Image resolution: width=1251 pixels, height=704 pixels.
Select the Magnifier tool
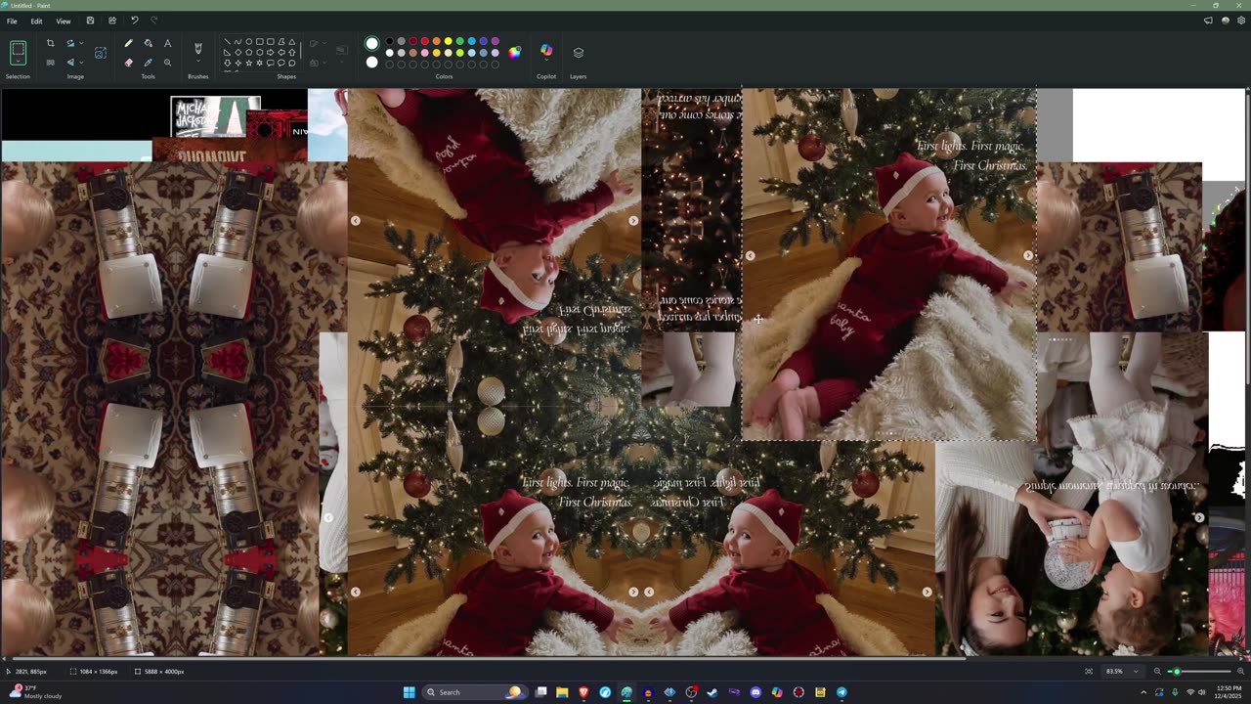point(167,63)
